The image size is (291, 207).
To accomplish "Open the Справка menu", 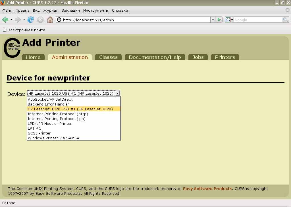I will click(120, 11).
